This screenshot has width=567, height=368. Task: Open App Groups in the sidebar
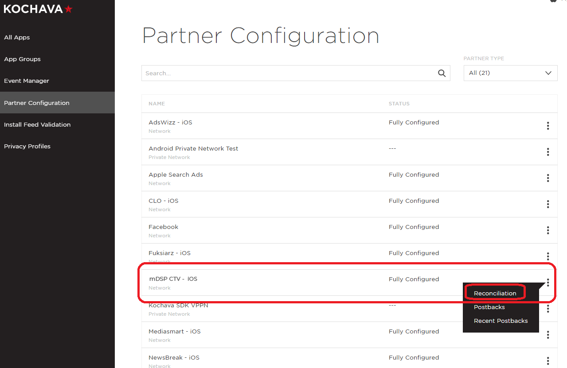pyautogui.click(x=22, y=59)
